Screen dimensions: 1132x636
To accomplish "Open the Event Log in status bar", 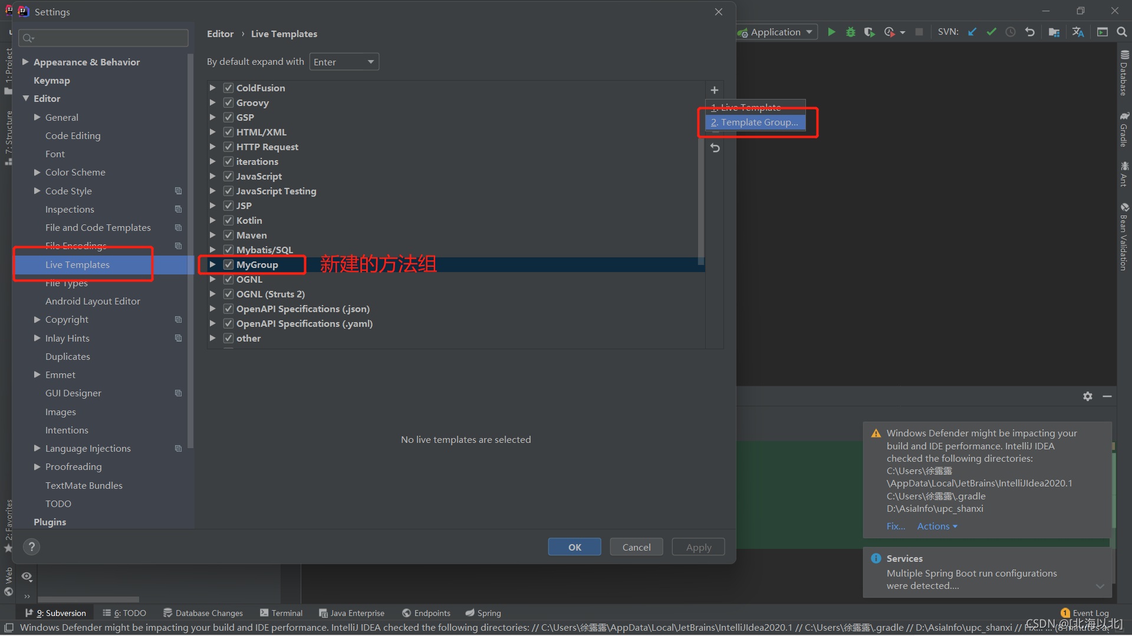I will [x=1085, y=613].
